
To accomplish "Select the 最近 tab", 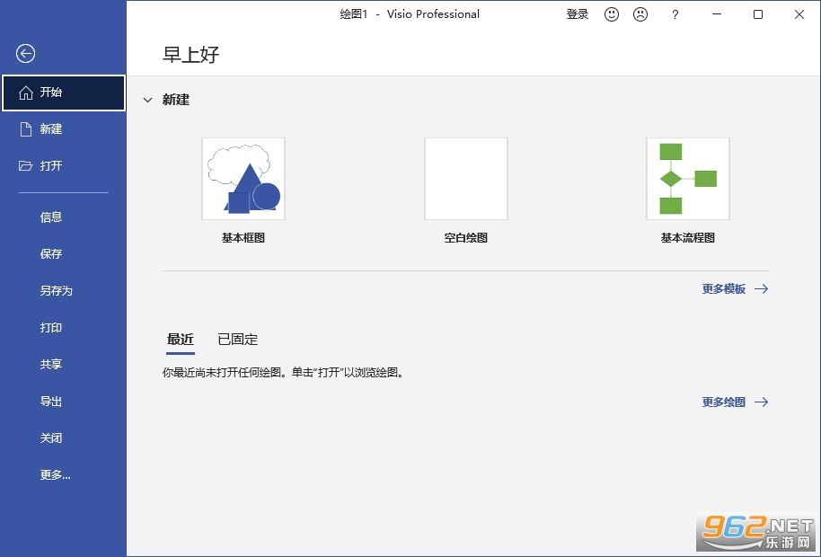I will [181, 340].
